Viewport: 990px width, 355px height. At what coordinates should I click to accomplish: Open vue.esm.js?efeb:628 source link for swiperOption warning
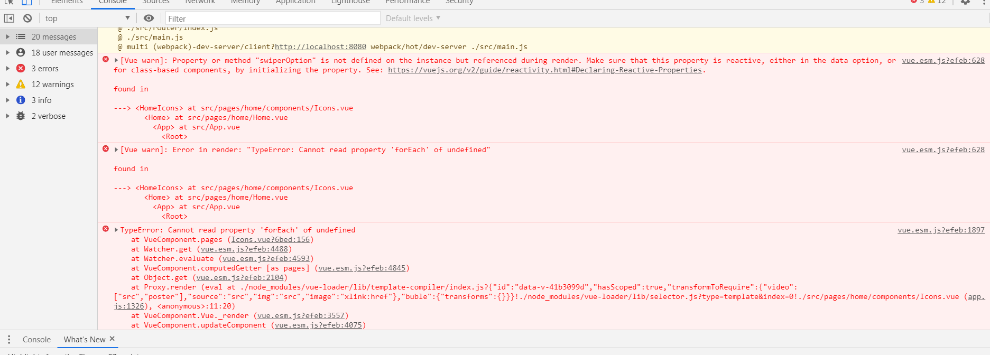[943, 61]
